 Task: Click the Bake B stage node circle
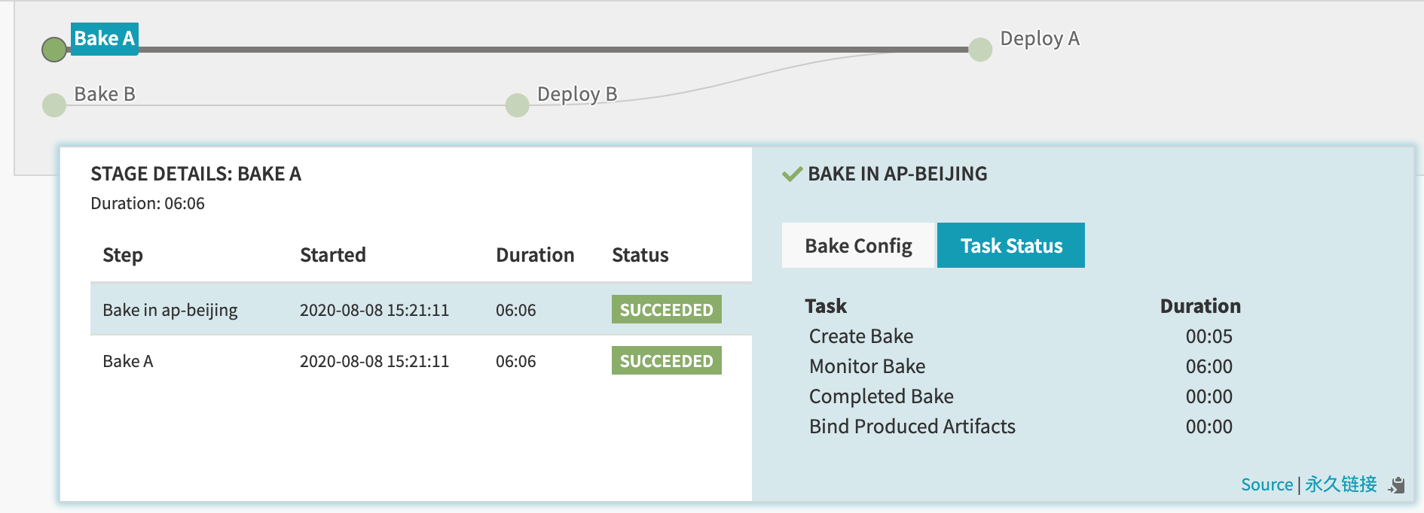click(54, 105)
